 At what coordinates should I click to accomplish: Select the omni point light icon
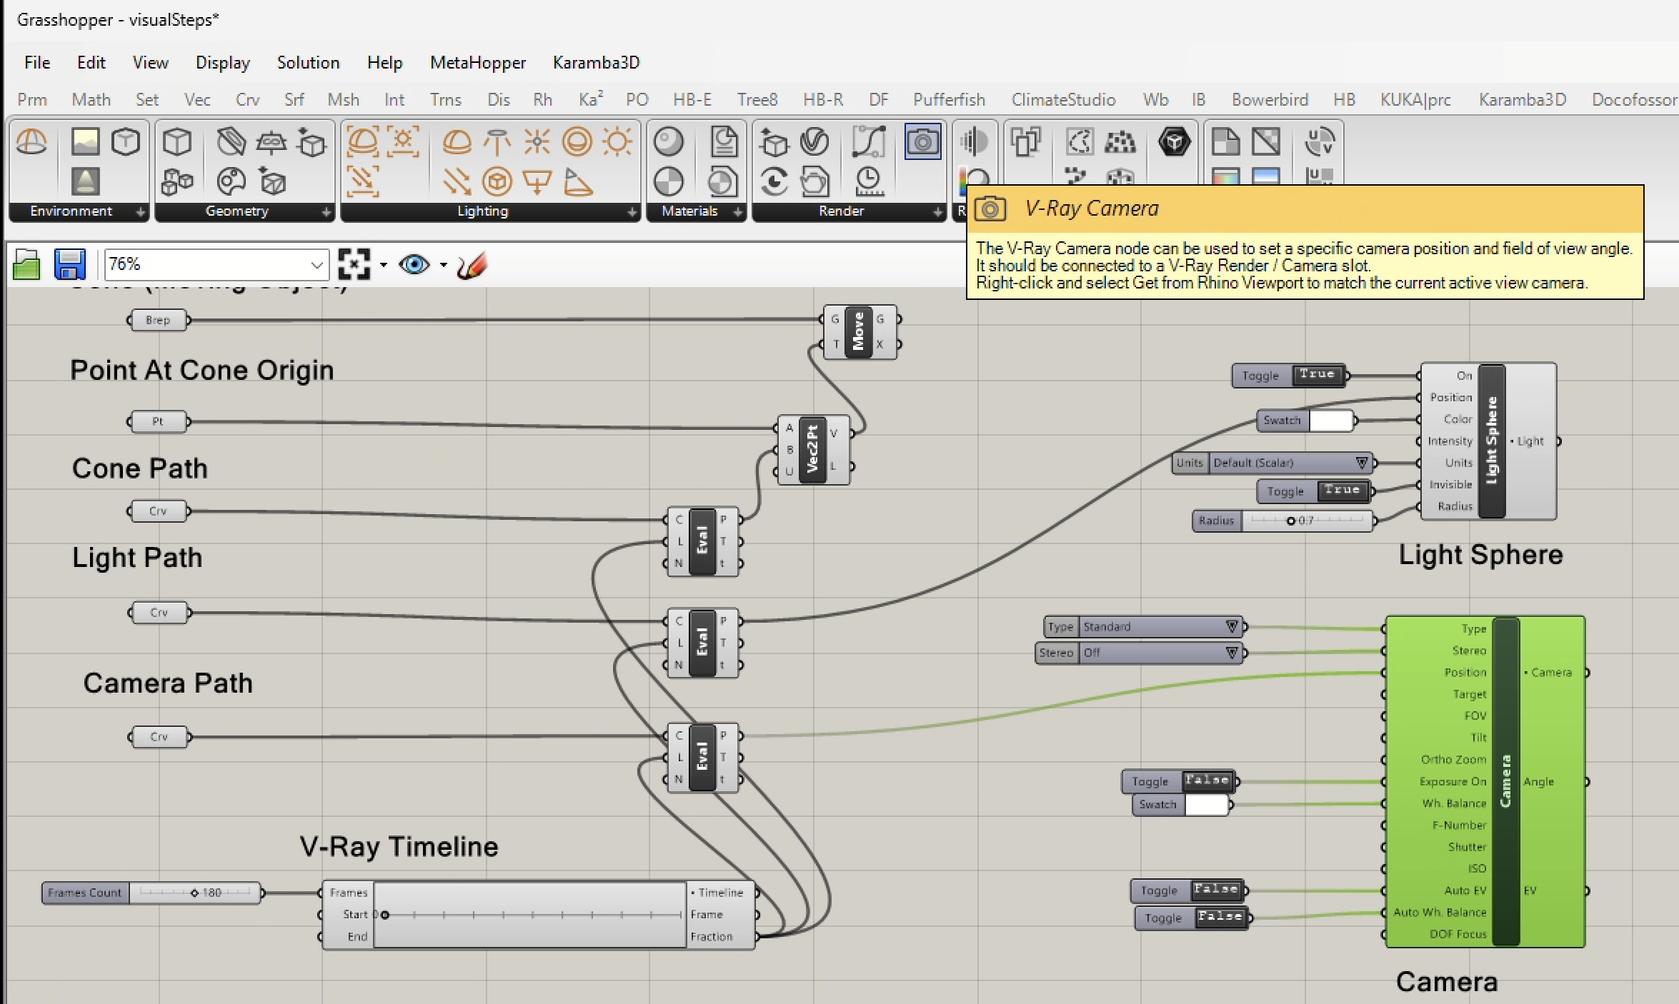click(537, 141)
